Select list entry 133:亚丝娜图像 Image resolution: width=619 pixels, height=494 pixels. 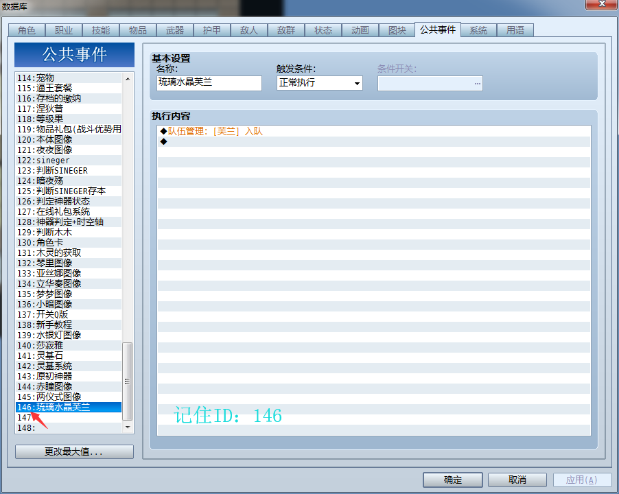click(69, 273)
